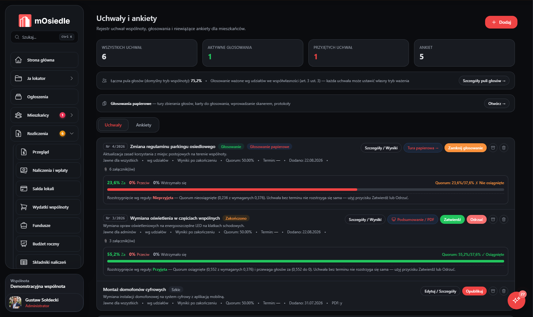Collapse the Rozliczenia submenu chevron
Viewport: 533px width, 317px height.
(72, 133)
